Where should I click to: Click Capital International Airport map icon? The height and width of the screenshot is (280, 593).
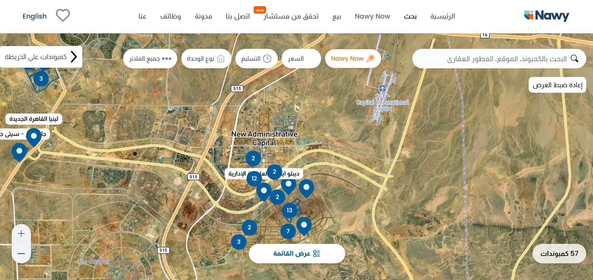pos(382,88)
